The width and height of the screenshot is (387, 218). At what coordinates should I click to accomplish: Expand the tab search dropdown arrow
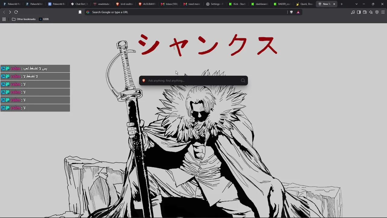click(x=356, y=4)
